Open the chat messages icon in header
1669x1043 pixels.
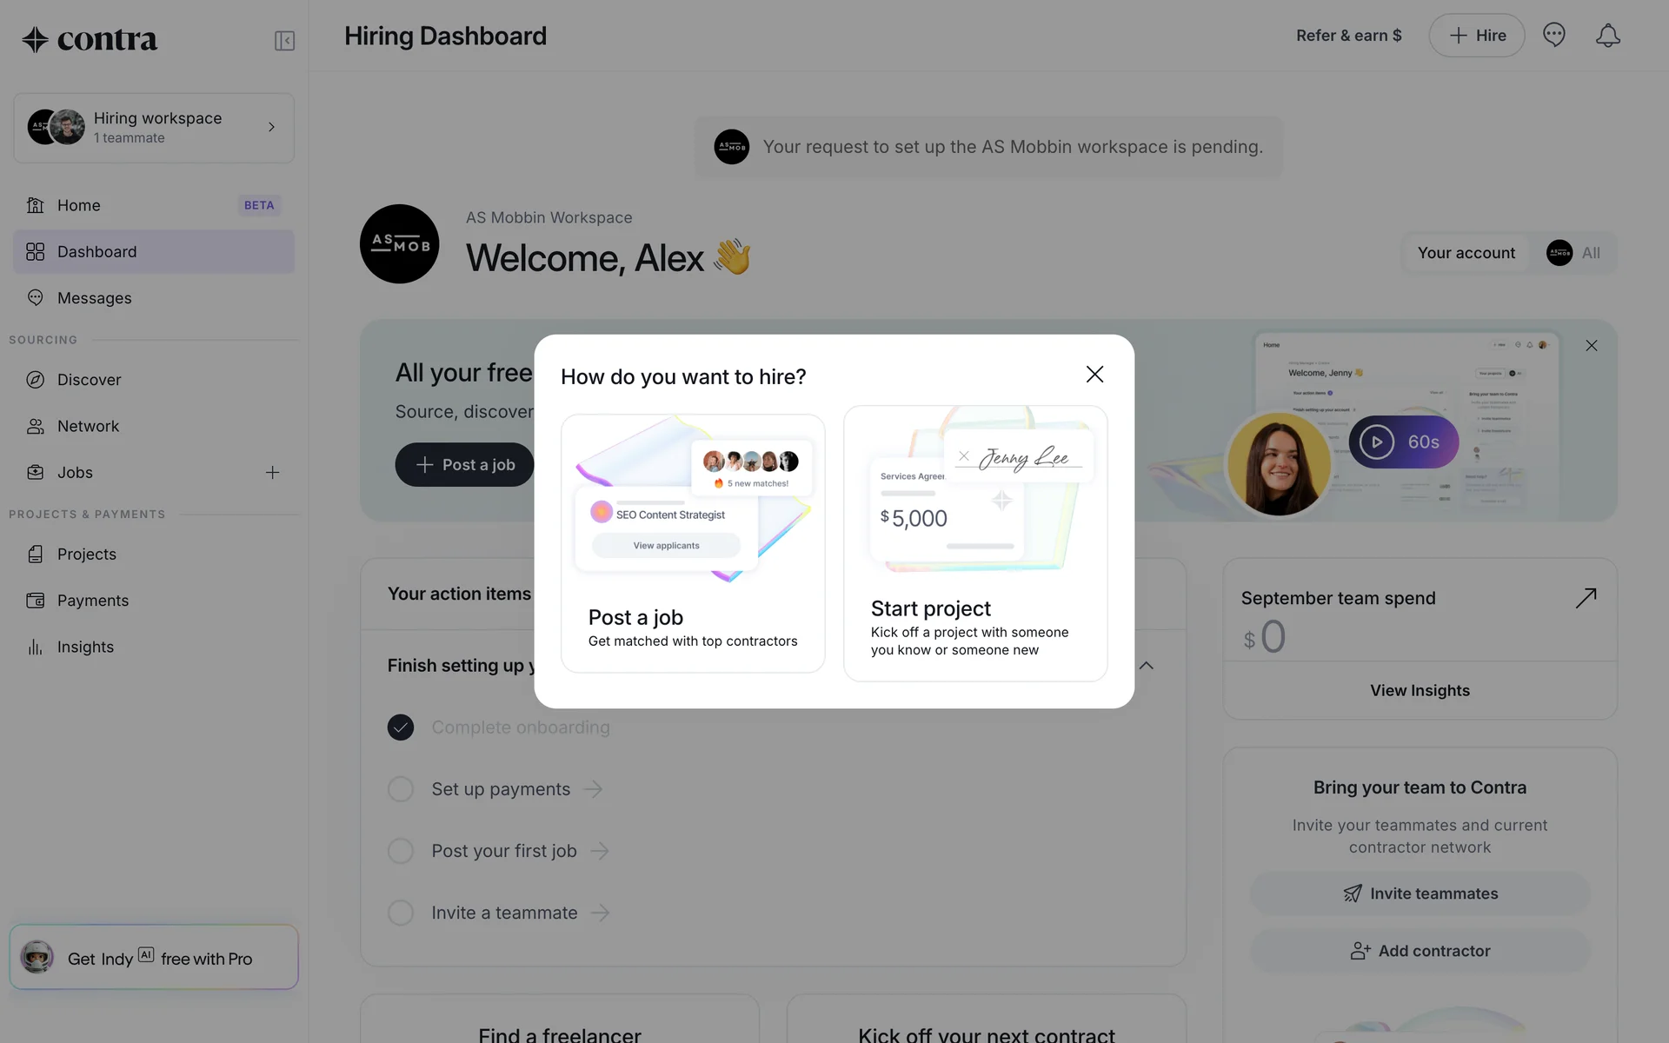tap(1554, 36)
